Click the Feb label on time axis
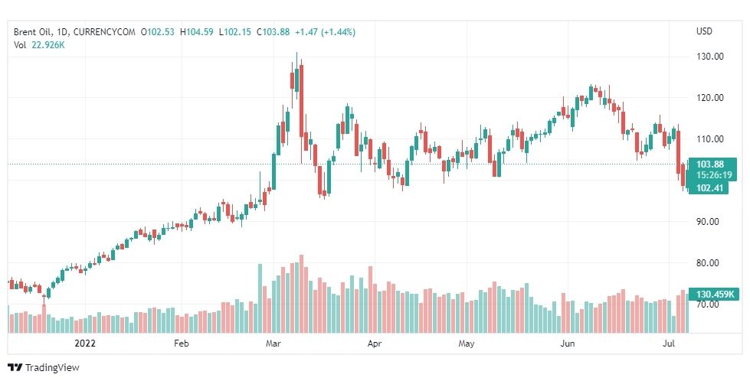 pos(182,344)
